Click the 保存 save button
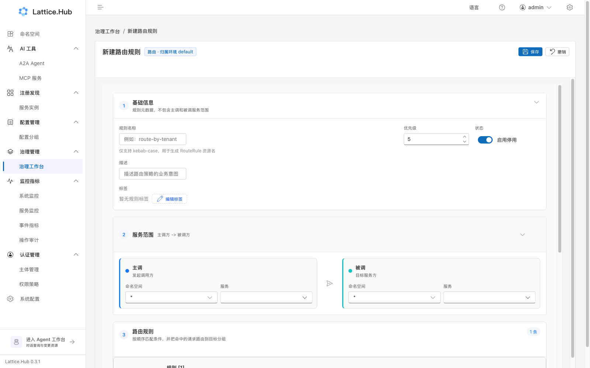590x368 pixels. [530, 52]
